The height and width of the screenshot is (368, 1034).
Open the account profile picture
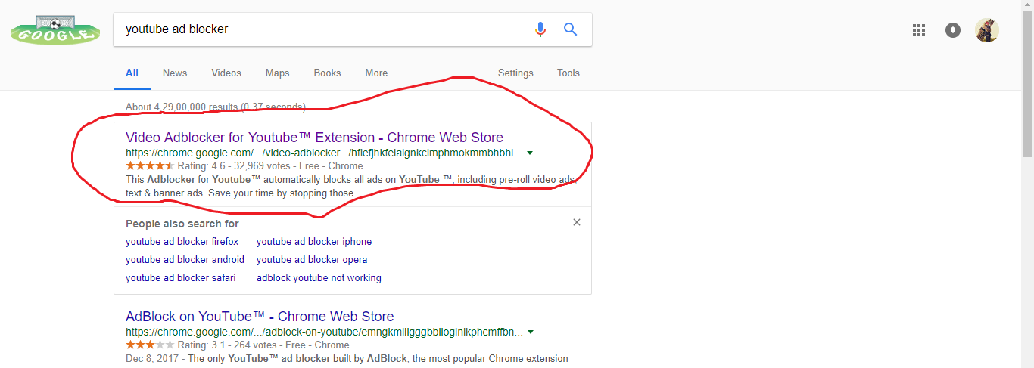[986, 30]
